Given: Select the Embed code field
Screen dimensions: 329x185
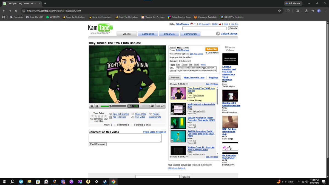Looking at the screenshot, I should tap(196, 71).
